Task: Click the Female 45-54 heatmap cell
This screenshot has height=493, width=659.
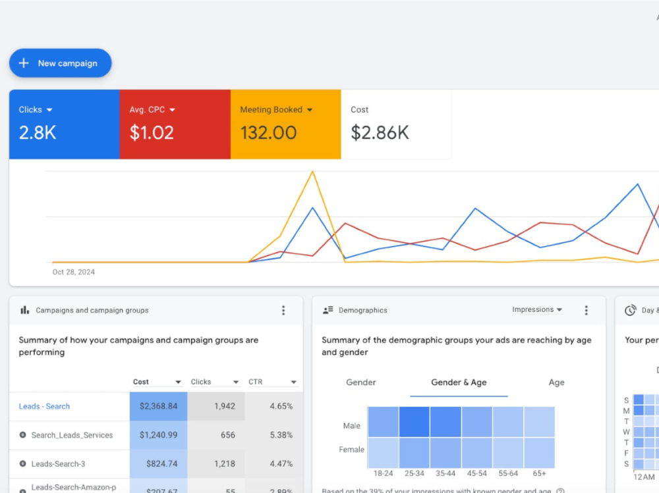Action: (477, 453)
